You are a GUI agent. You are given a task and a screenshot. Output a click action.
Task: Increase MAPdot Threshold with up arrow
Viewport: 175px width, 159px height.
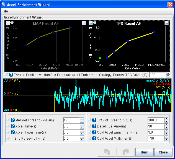(x=82, y=119)
